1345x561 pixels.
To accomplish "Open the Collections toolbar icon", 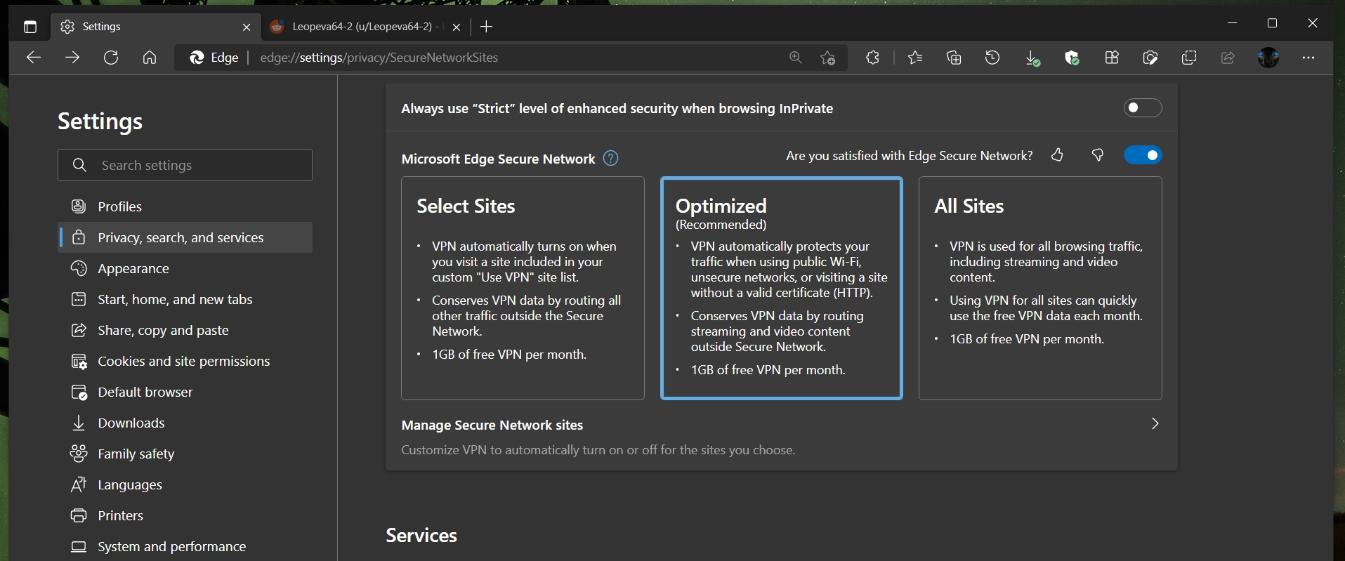I will 953,58.
